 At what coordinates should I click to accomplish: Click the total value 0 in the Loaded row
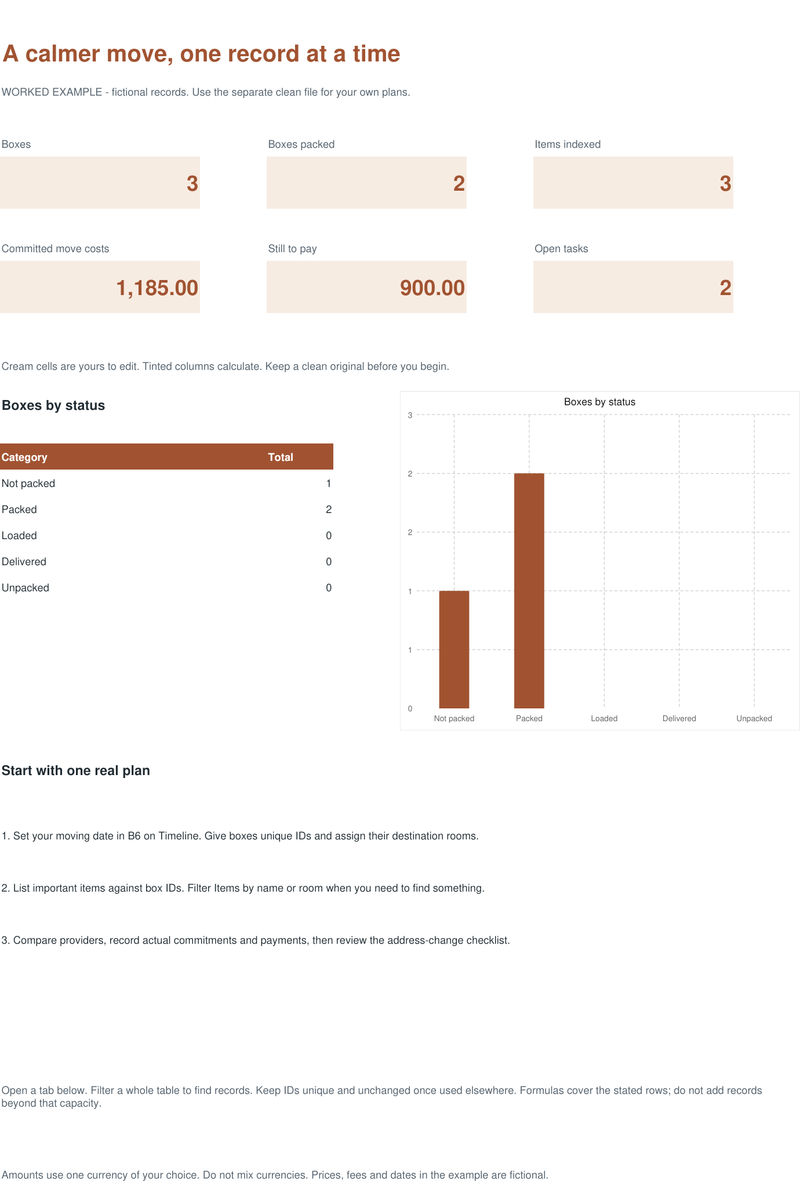(x=329, y=536)
